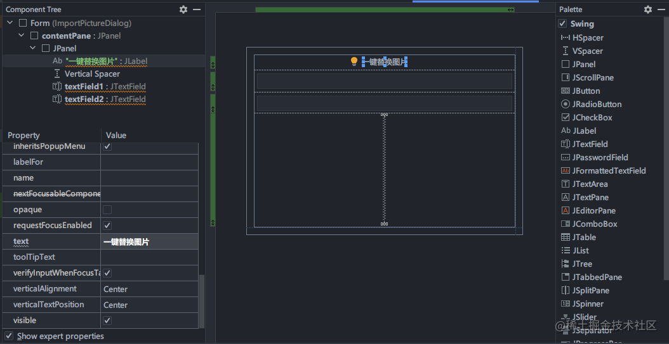Pick JTextField from the palette
This screenshot has width=669, height=344.
point(584,144)
